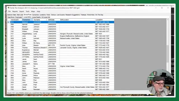Open the Maps menu
179x101 pixels.
33,12
